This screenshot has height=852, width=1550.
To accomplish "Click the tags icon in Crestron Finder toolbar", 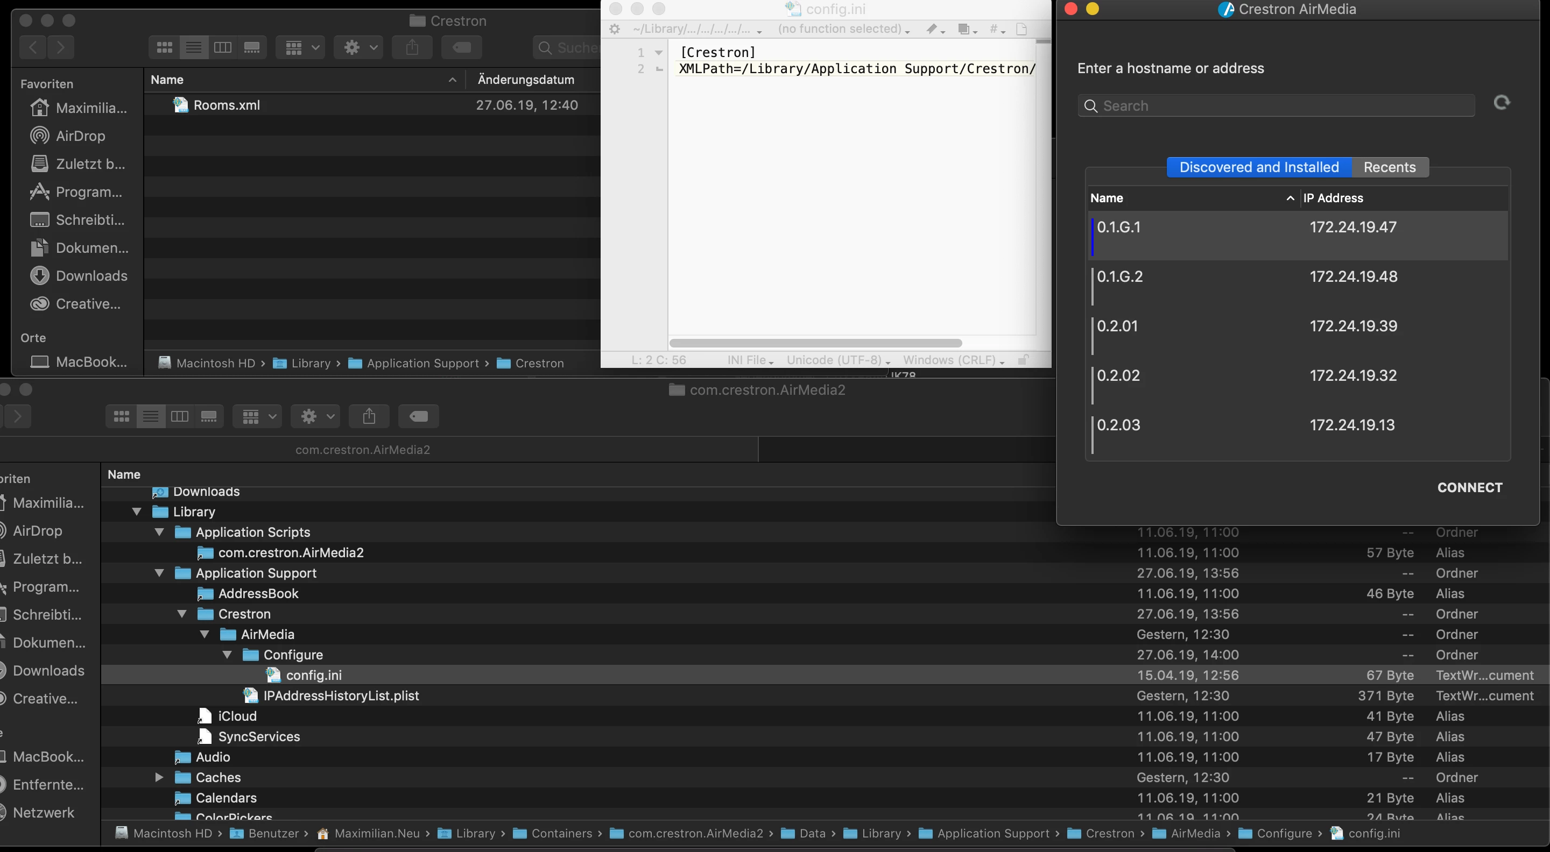I will coord(462,47).
